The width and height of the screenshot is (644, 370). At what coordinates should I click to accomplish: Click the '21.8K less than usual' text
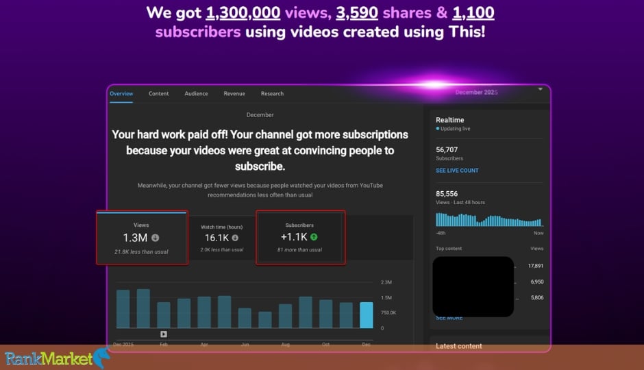click(141, 251)
